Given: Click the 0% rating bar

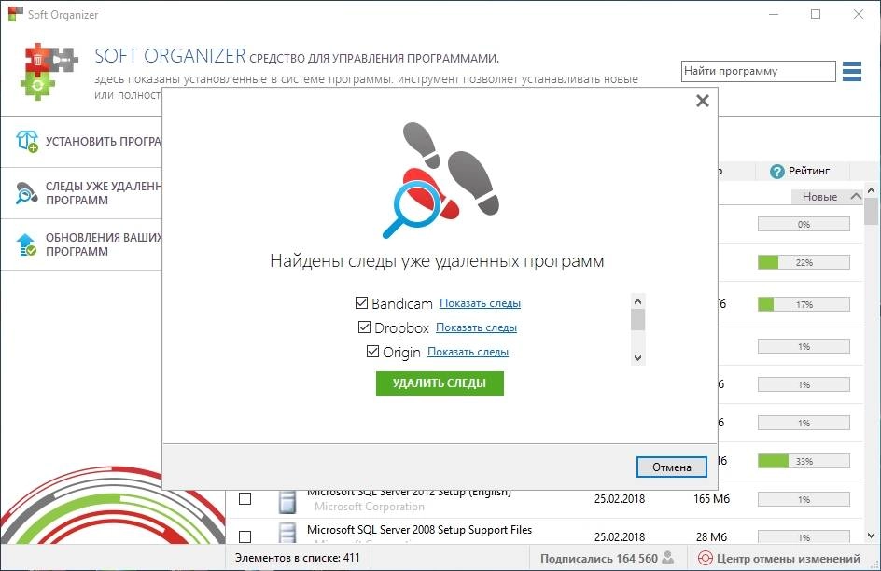Looking at the screenshot, I should pos(804,224).
